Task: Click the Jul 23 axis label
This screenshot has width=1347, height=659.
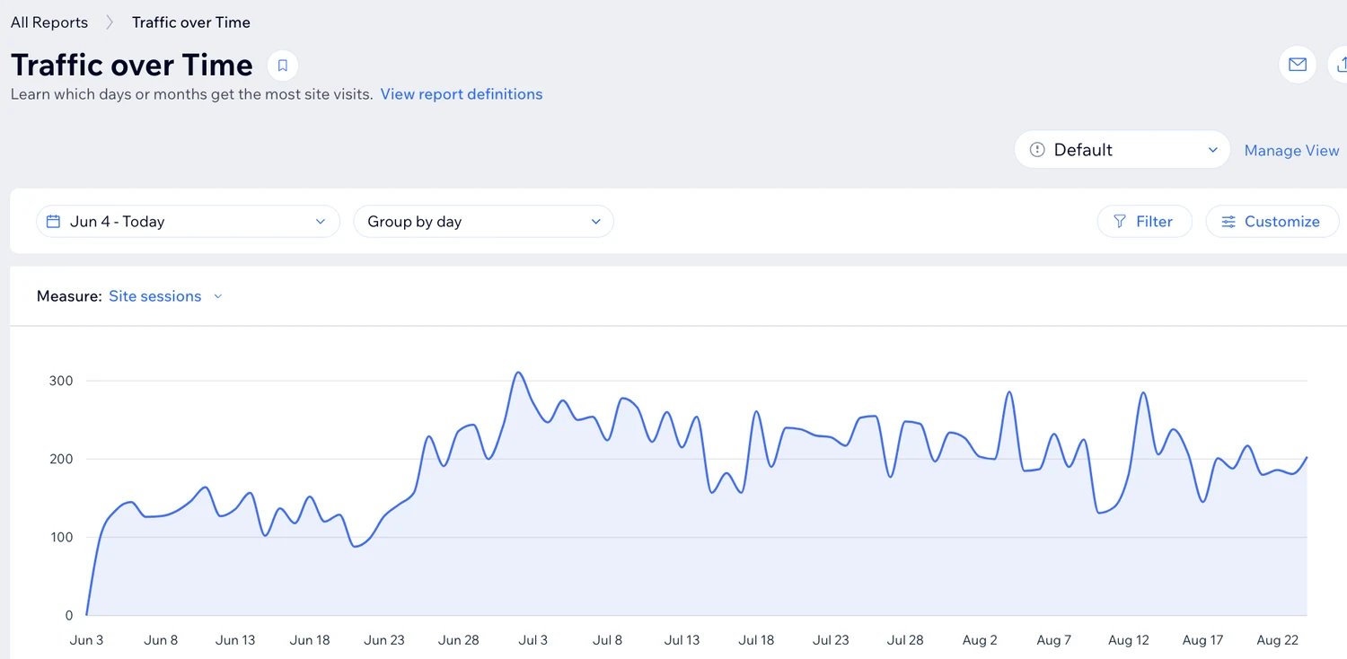Action: pos(831,640)
